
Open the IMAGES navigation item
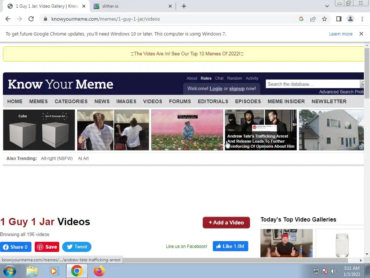pos(126,101)
